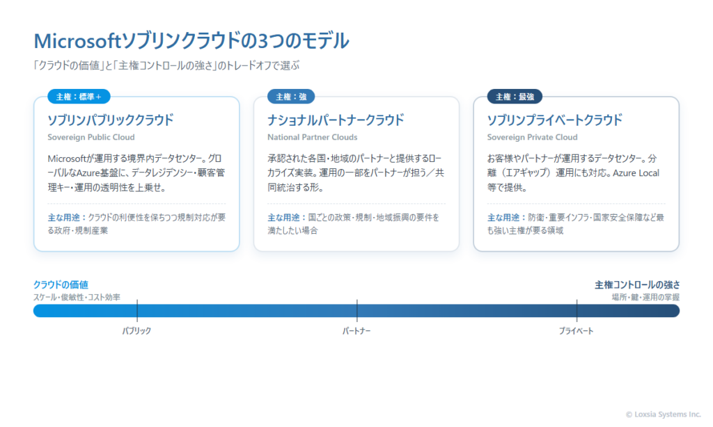713x427 pixels.
Task: Click the ソブリンプライベートクラウド card heading
Action: pyautogui.click(x=555, y=120)
